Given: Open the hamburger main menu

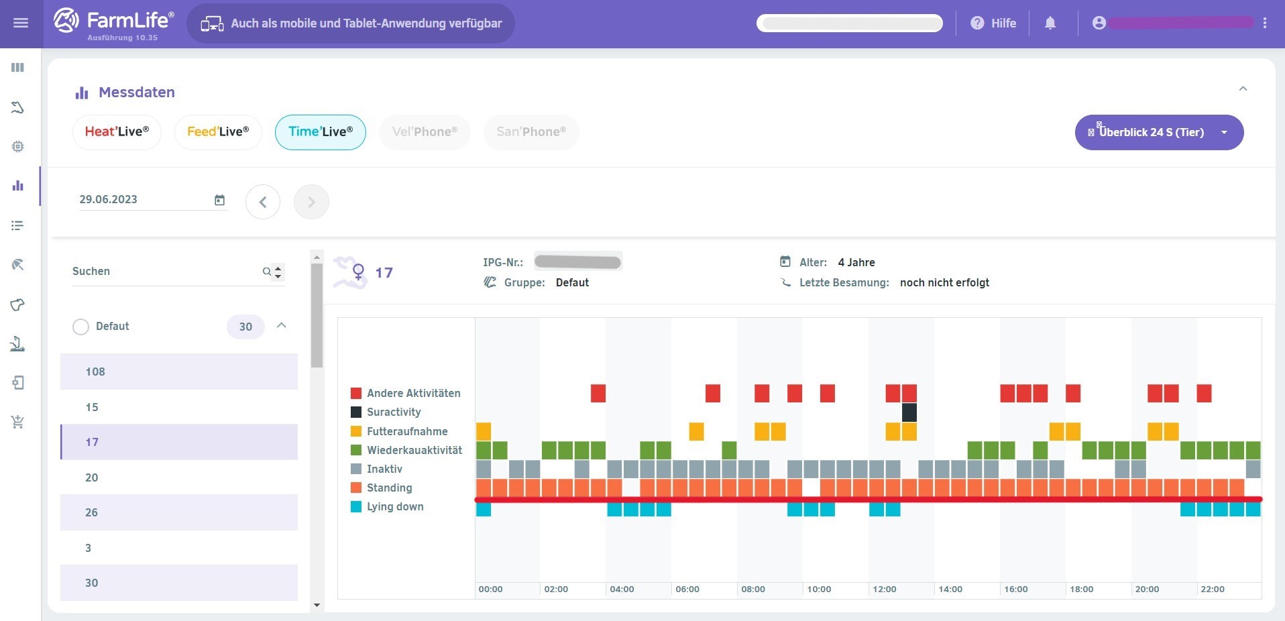Looking at the screenshot, I should coord(21,23).
